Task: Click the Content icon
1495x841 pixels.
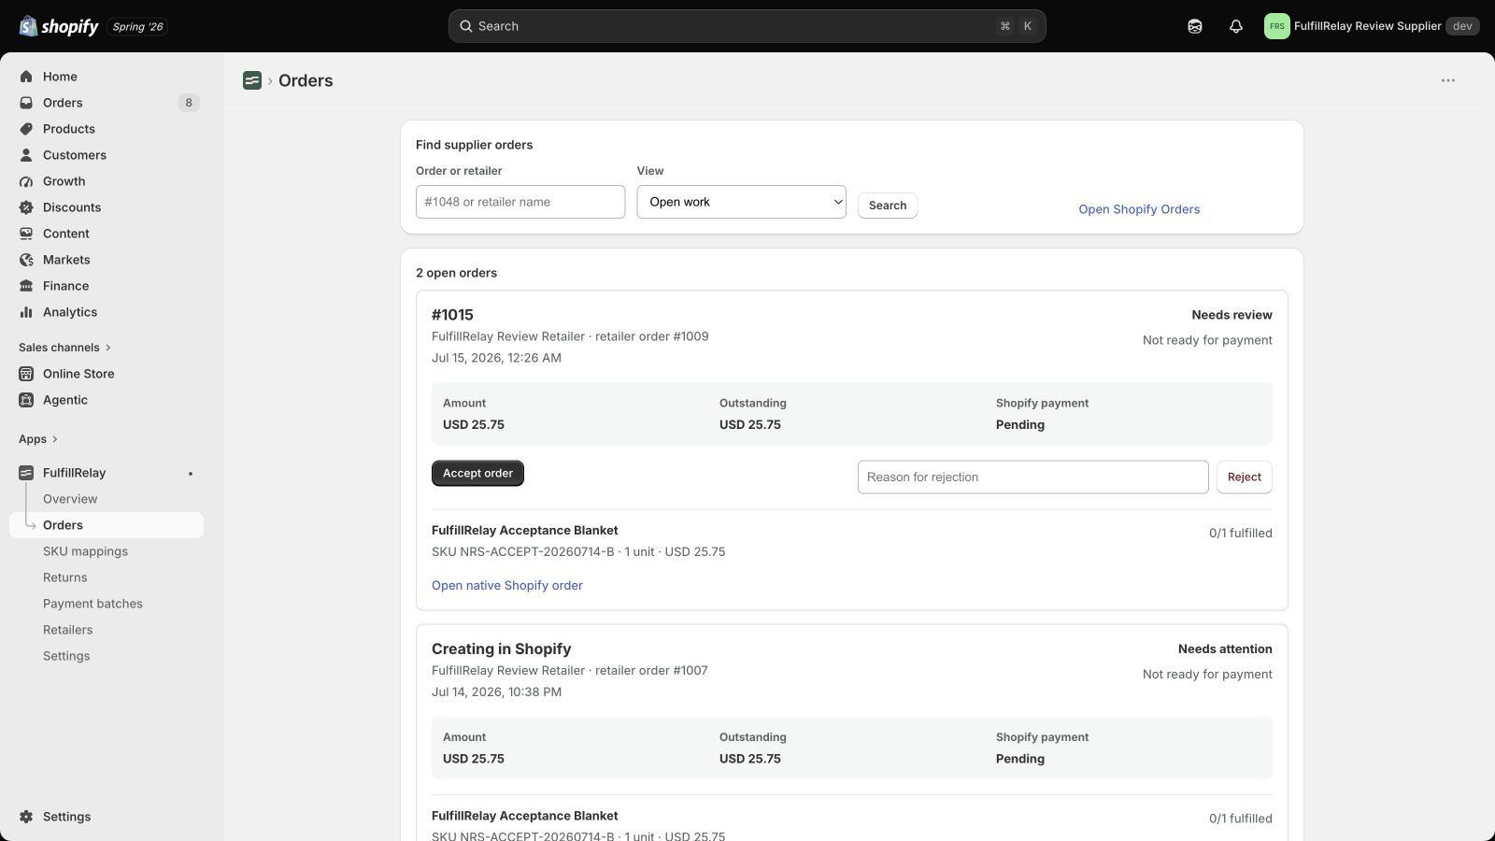Action: (x=26, y=234)
